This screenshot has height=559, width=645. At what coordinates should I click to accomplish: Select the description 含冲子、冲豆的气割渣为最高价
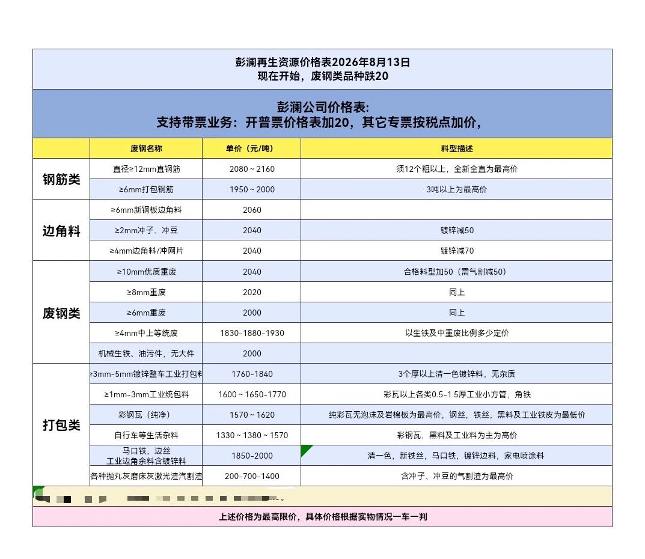pyautogui.click(x=457, y=476)
